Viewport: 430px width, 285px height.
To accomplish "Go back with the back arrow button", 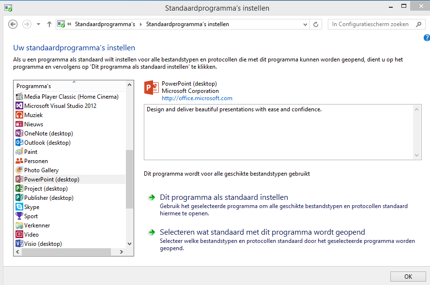I will [x=13, y=24].
